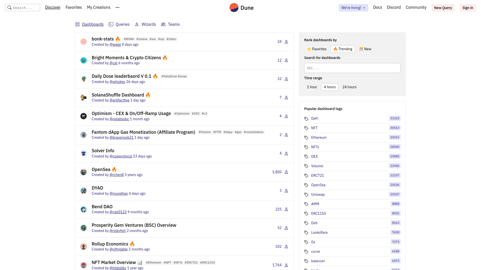Open creator profile @whiskey
The image size is (481, 270).
117,82
